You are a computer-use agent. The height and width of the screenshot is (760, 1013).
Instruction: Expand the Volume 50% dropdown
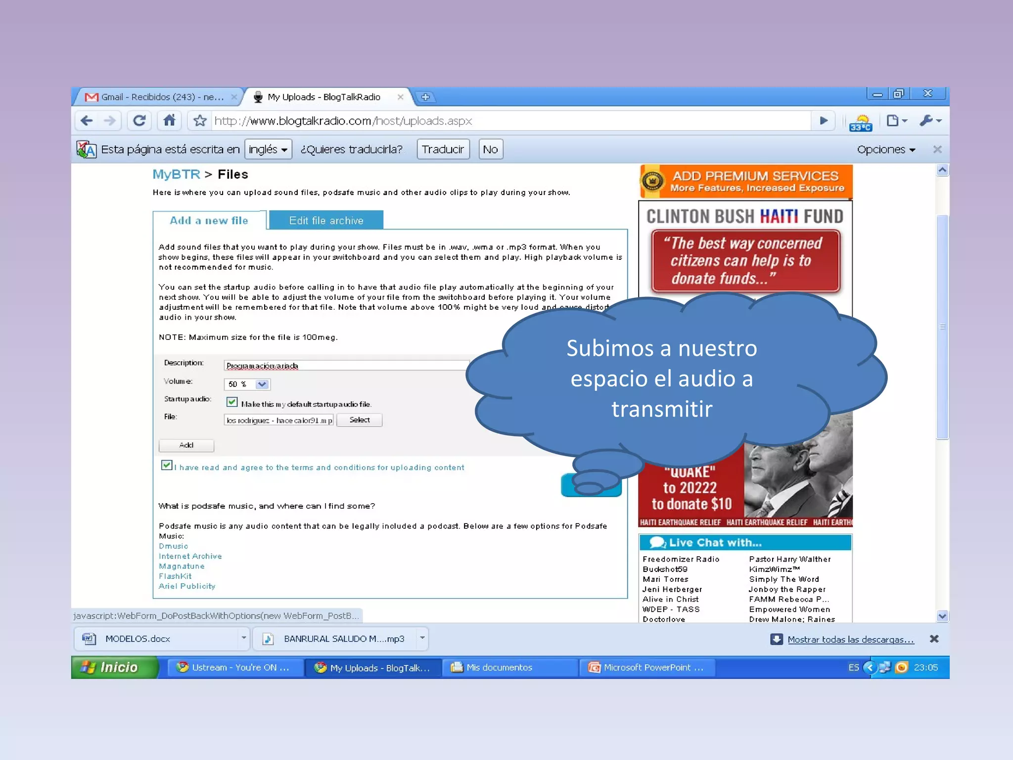click(262, 384)
